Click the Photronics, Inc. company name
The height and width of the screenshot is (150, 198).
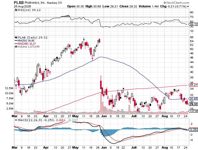(x=35, y=3)
